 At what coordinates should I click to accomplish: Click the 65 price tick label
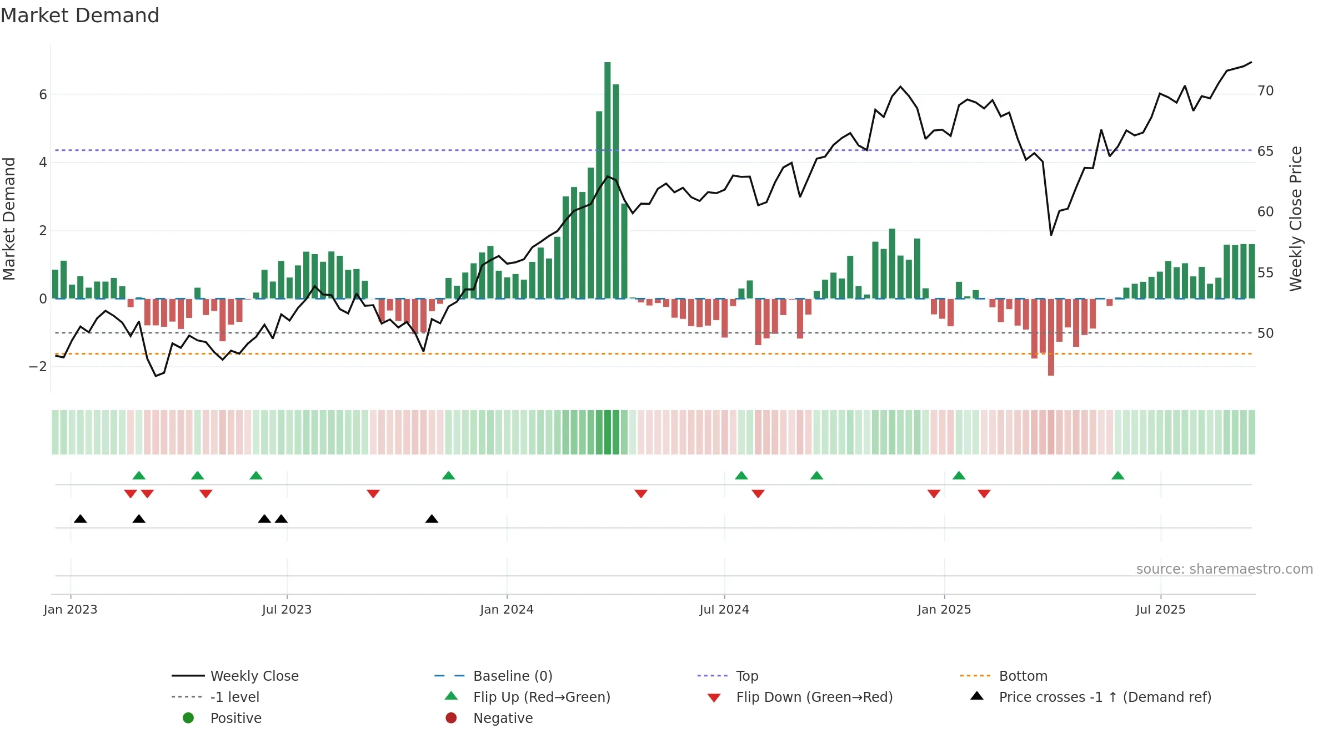pyautogui.click(x=1266, y=151)
